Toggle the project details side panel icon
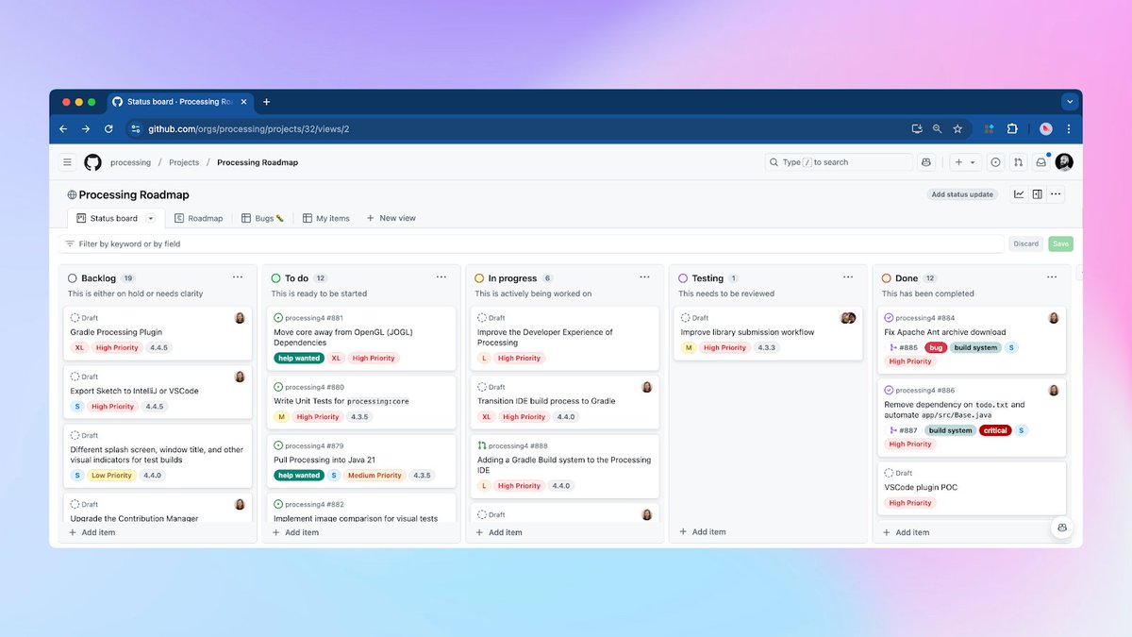This screenshot has height=637, width=1132. coord(1037,194)
